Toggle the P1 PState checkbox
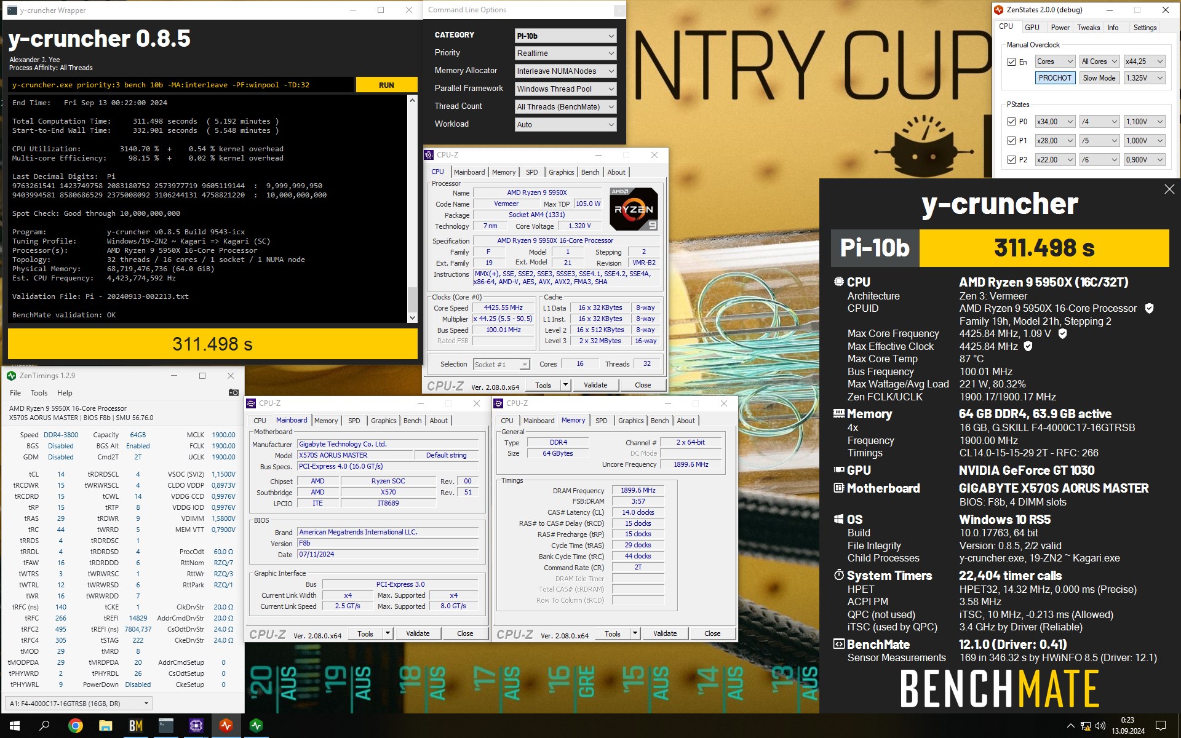This screenshot has width=1181, height=738. click(1011, 141)
